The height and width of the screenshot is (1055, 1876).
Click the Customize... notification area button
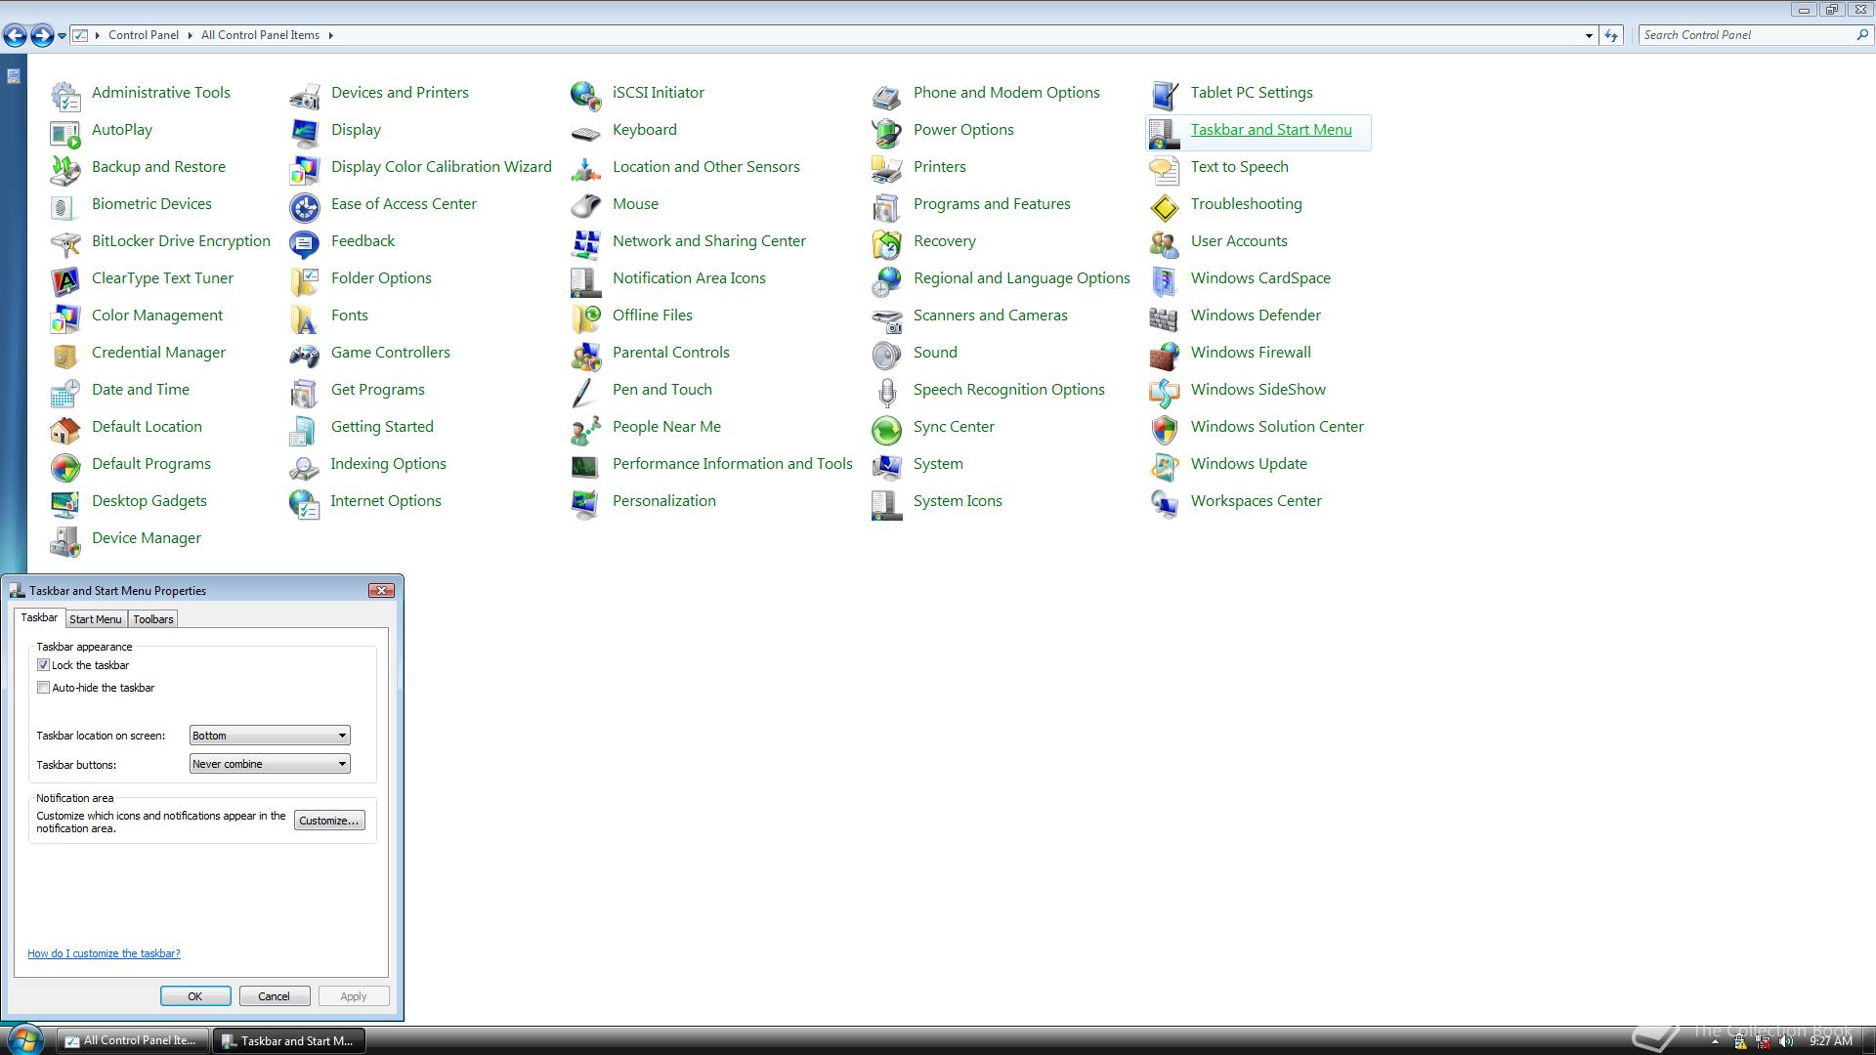point(329,821)
